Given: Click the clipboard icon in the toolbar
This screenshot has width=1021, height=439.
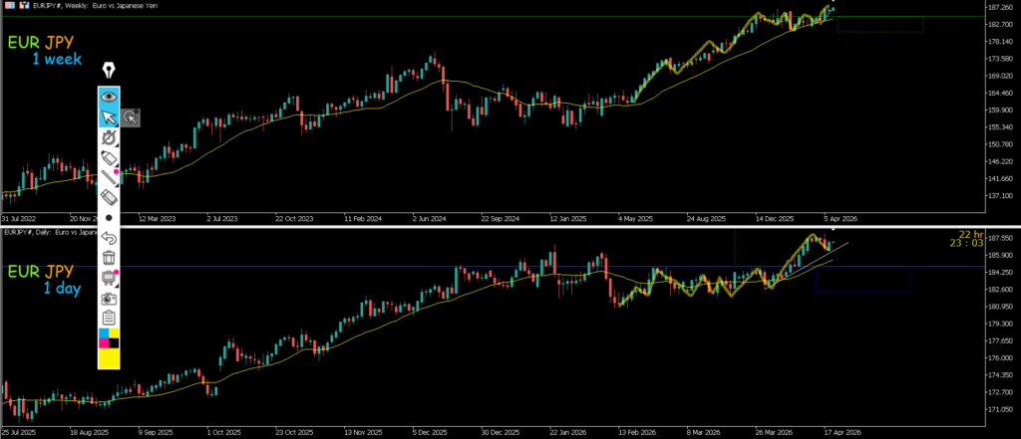Looking at the screenshot, I should click(109, 318).
